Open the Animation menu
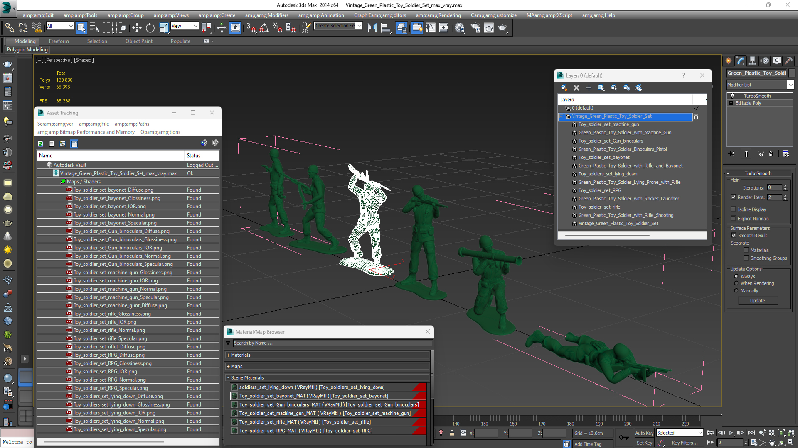Screen dimensions: 798x448 321,15
